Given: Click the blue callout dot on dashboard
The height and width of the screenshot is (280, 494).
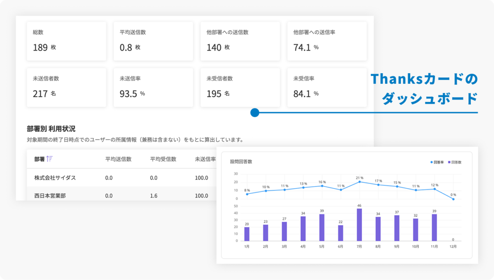Looking at the screenshot, I should point(254,112).
